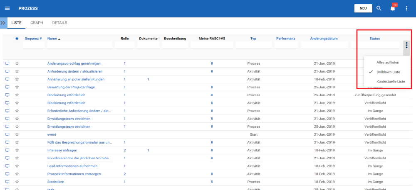This screenshot has height=190, width=416.
Task: Favorite star for event row
Action: 17,134
